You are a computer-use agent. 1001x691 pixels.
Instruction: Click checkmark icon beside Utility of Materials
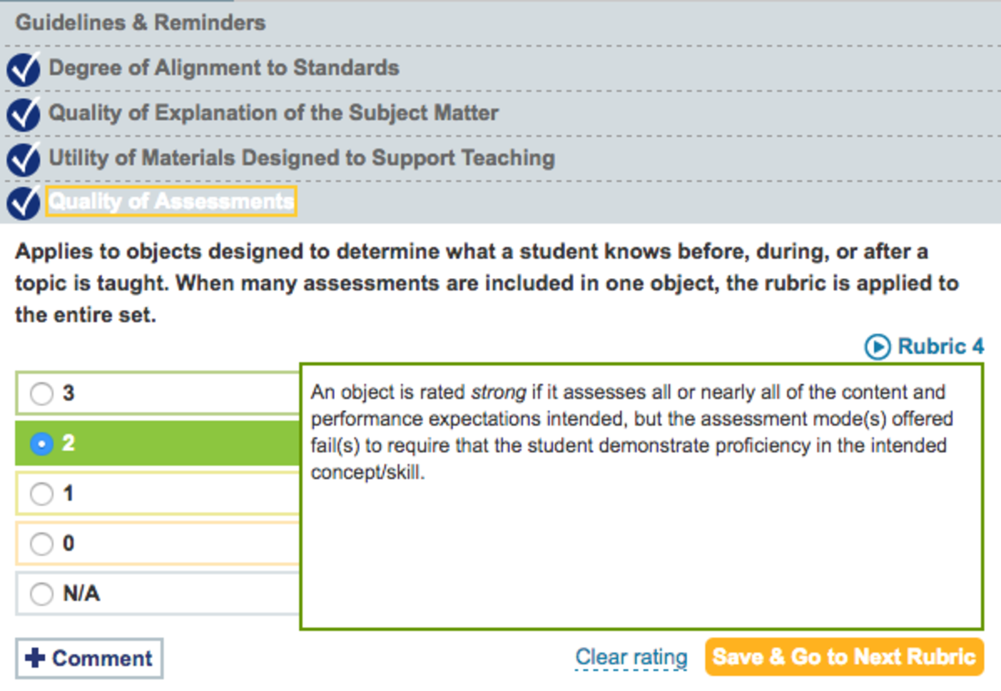point(23,160)
